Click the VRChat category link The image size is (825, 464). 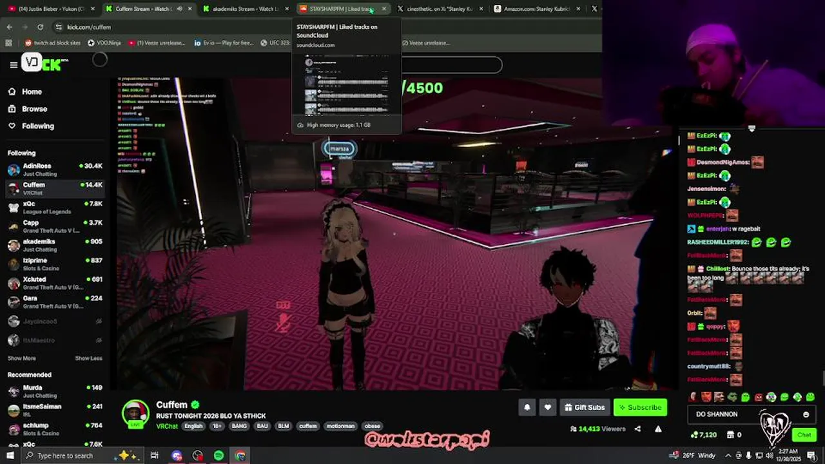[x=167, y=426]
